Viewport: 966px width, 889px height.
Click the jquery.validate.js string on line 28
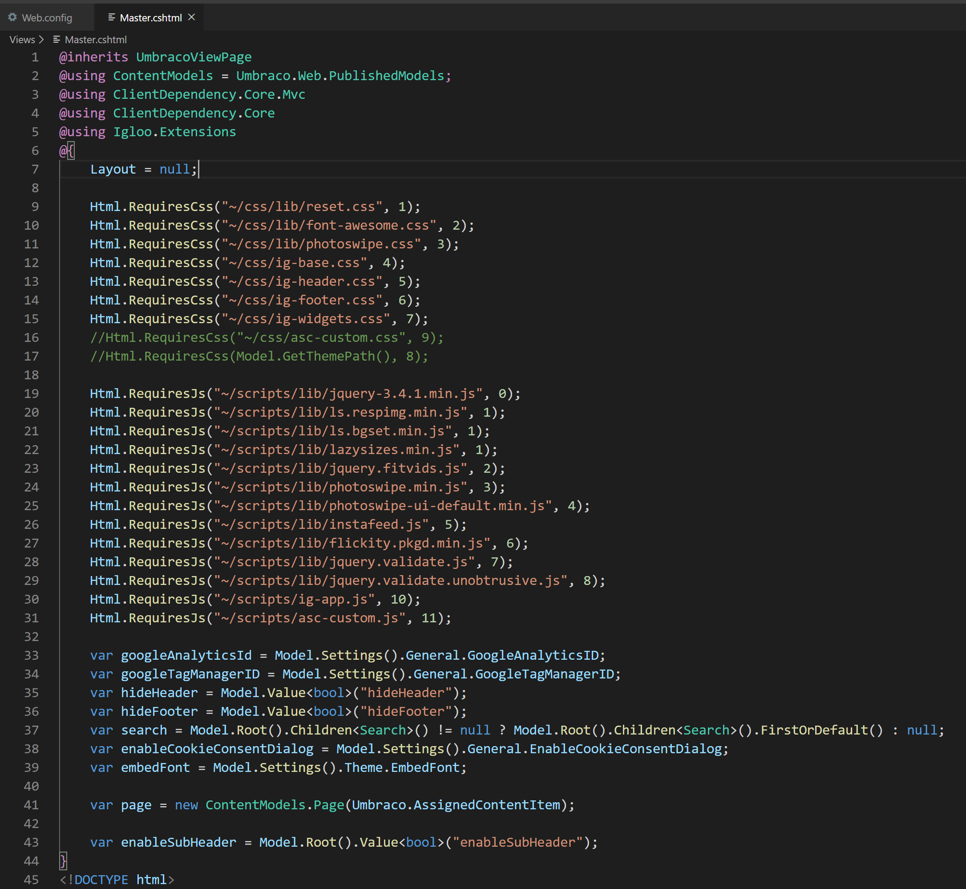[x=344, y=562]
